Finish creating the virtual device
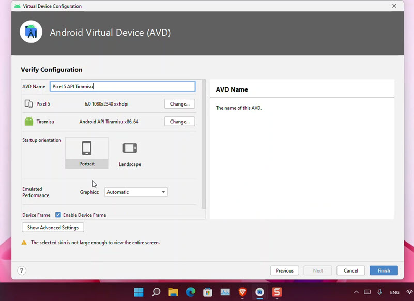The width and height of the screenshot is (414, 301). [384, 270]
